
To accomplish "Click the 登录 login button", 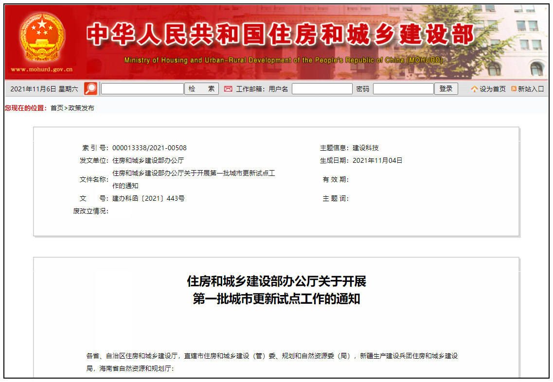I will point(446,88).
